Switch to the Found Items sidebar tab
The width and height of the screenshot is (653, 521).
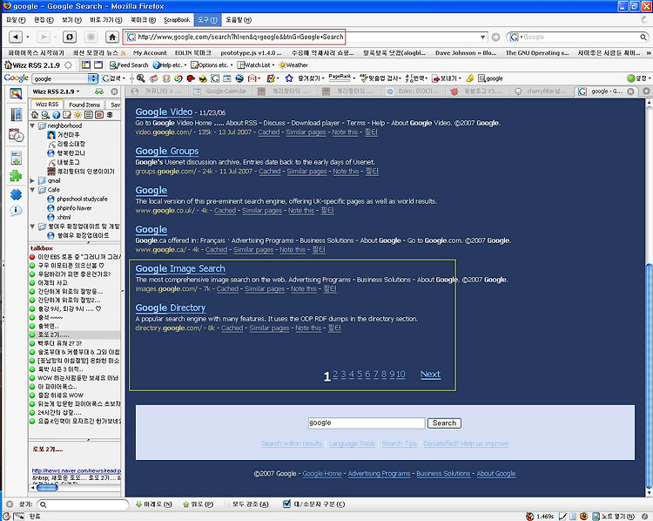pos(84,105)
